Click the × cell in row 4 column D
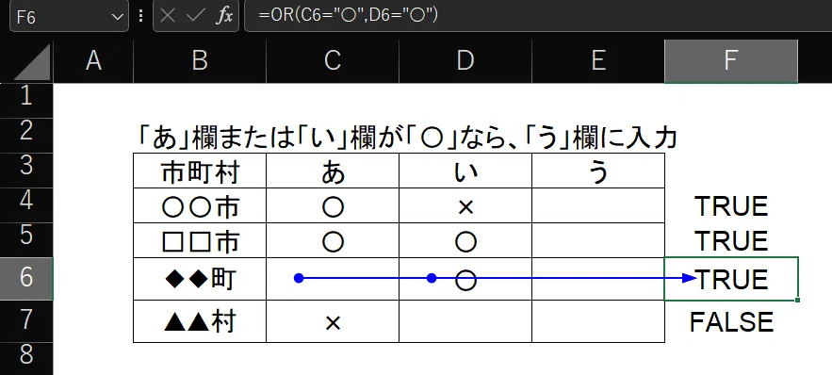This screenshot has width=832, height=375. [x=465, y=205]
